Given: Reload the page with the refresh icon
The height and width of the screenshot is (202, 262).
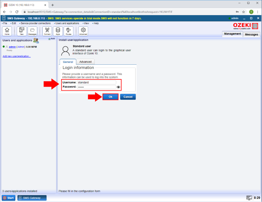Looking at the screenshot, I should pos(17,12).
